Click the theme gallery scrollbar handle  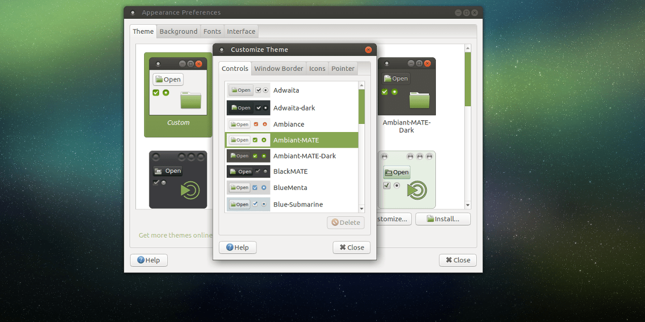pyautogui.click(x=468, y=79)
